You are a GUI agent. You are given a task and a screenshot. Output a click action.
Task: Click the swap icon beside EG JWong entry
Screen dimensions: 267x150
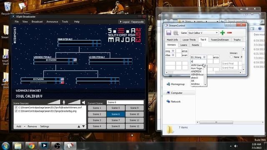[204, 57]
